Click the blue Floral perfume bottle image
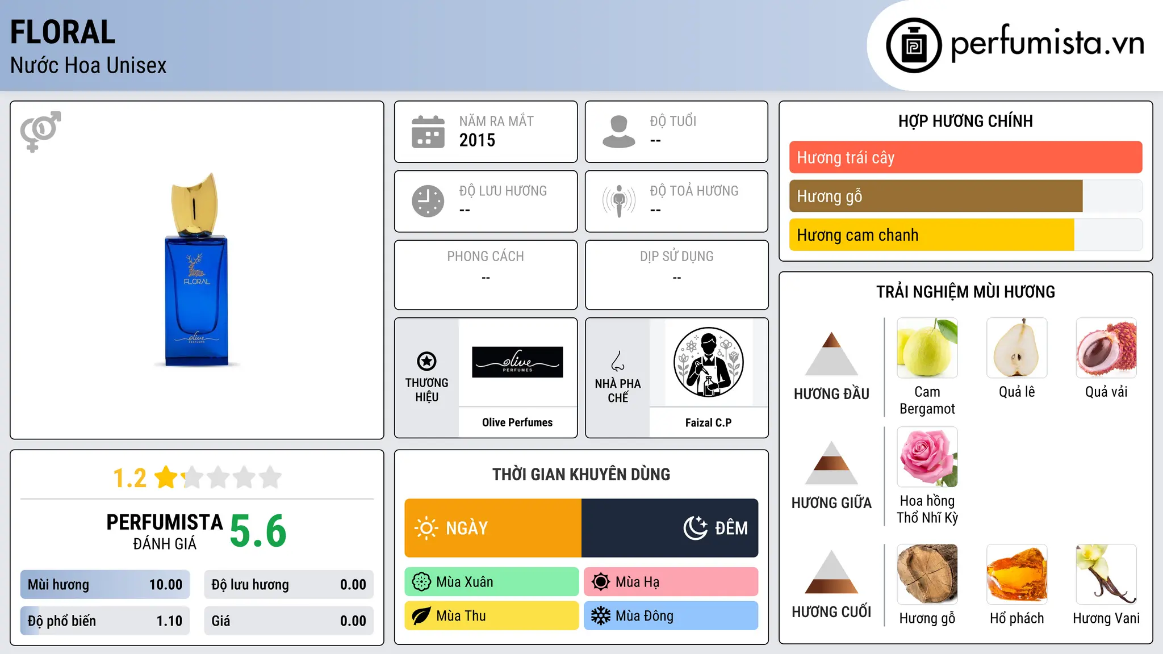Image resolution: width=1163 pixels, height=654 pixels. 196,270
